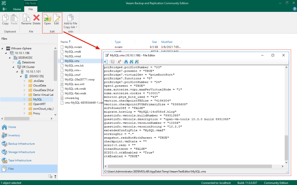The width and height of the screenshot is (297, 185).
Task: Sort files by Modified column header
Action: pyautogui.click(x=167, y=42)
